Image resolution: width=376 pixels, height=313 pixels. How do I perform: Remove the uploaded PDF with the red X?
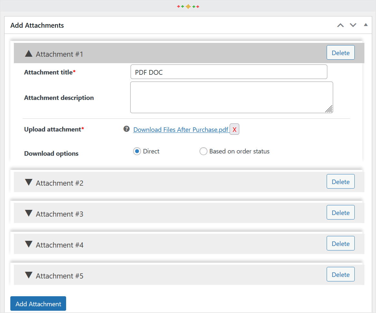pyautogui.click(x=234, y=129)
